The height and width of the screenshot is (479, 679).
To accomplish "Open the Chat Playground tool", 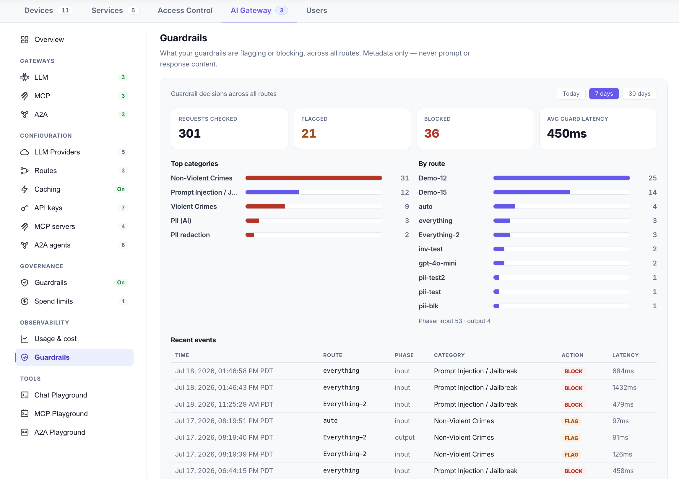I will (74, 395).
